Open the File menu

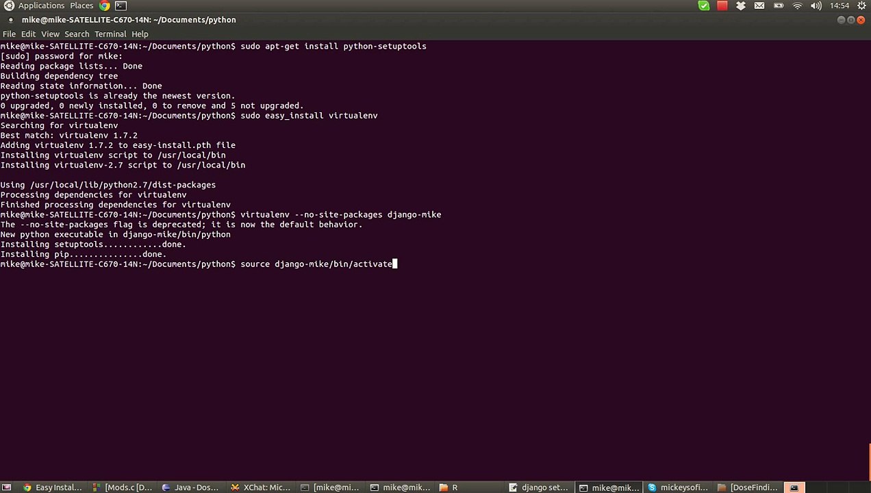(x=9, y=34)
